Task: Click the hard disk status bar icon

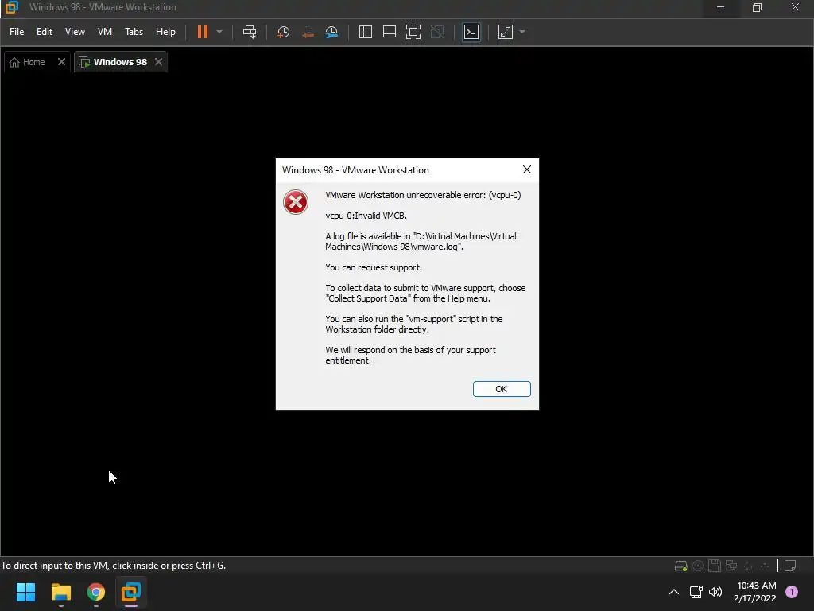Action: coord(680,566)
